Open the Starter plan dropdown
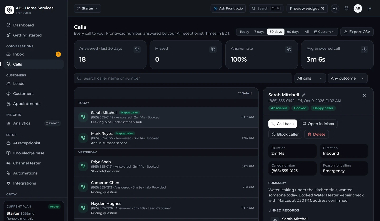Screen dimensions: 380x221 click(x=87, y=8)
